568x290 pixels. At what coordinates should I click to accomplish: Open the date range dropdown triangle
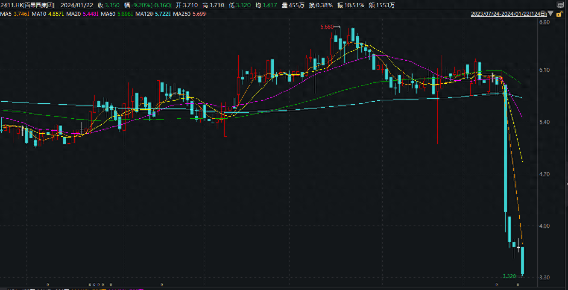pos(551,14)
